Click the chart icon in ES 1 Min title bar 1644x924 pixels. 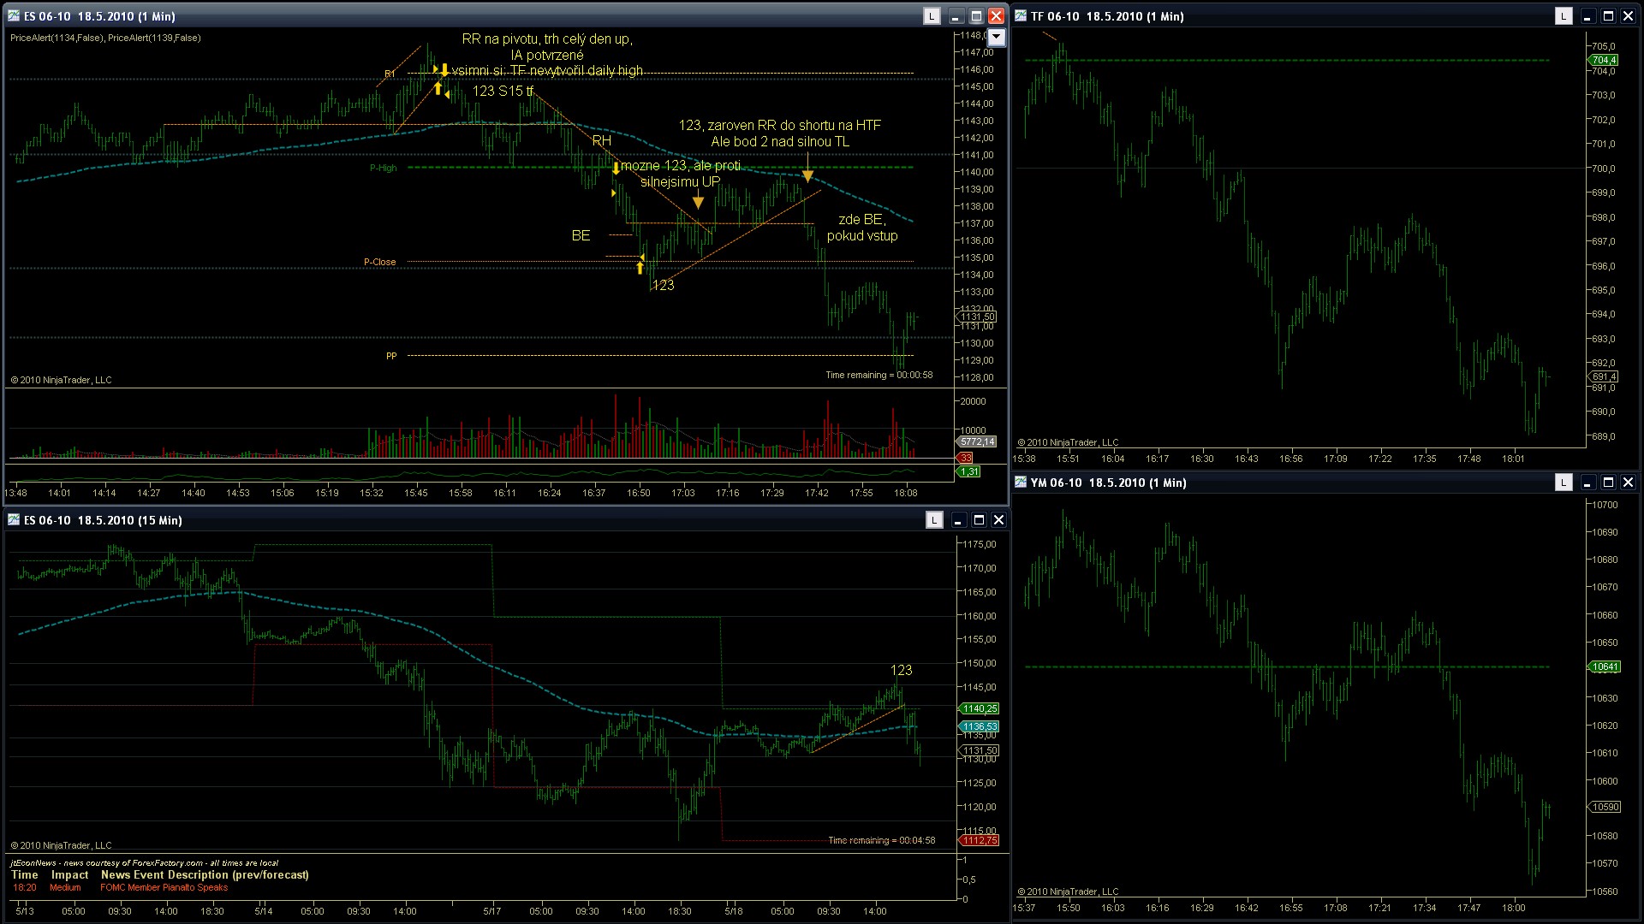14,16
